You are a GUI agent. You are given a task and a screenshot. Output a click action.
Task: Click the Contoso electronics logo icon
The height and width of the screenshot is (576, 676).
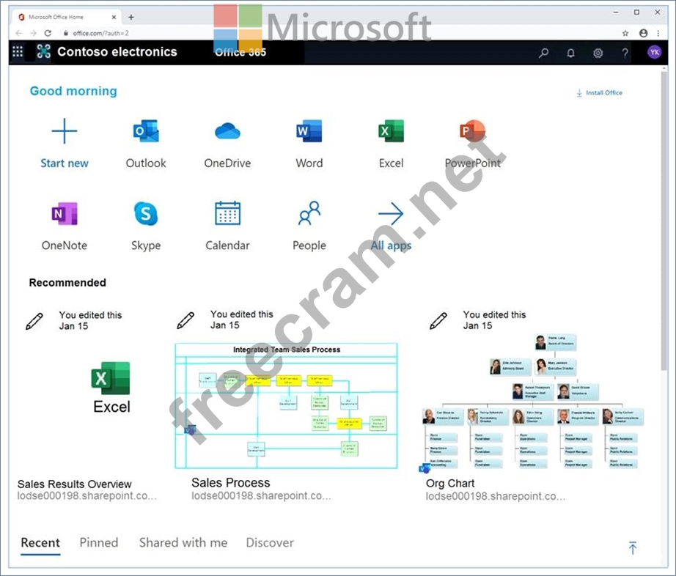coord(43,52)
